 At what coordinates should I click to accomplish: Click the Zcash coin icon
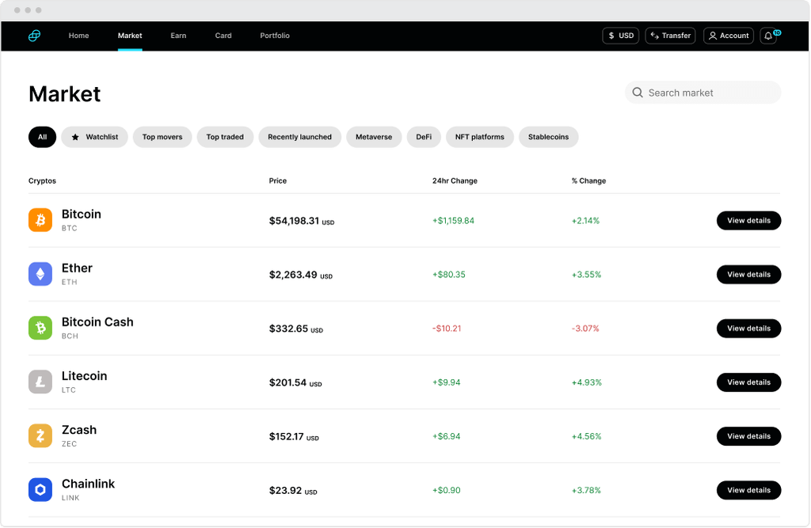(40, 436)
